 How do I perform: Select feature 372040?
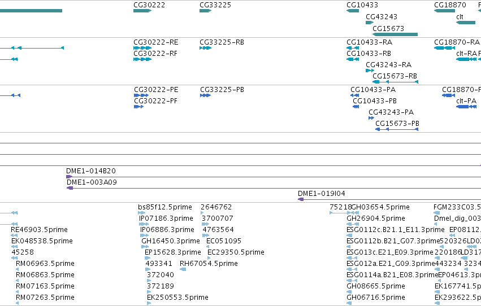161,275
